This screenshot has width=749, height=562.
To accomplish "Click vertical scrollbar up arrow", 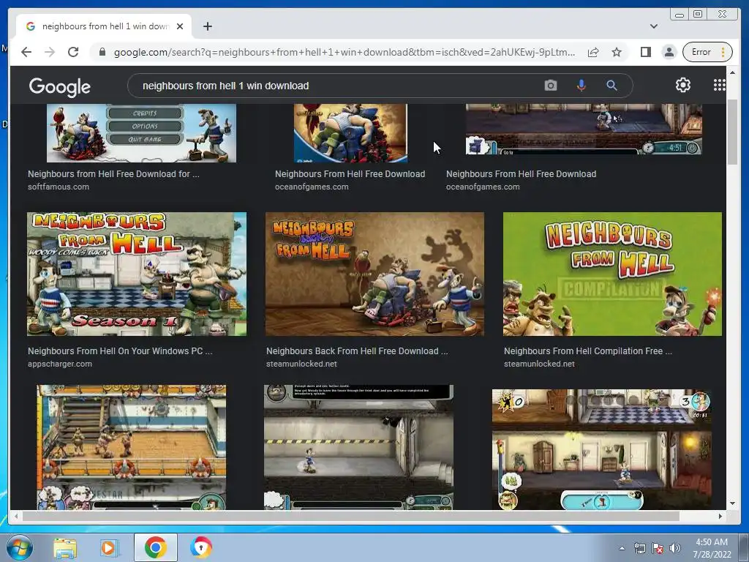I will point(732,72).
